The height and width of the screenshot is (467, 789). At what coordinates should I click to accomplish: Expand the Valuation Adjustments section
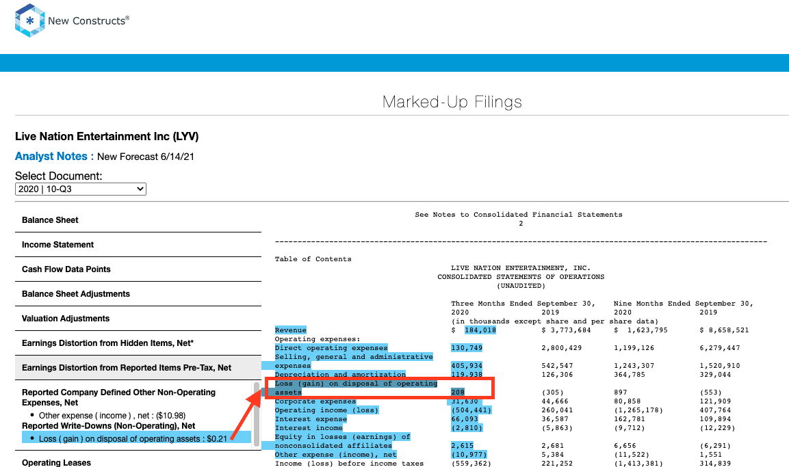click(x=138, y=319)
